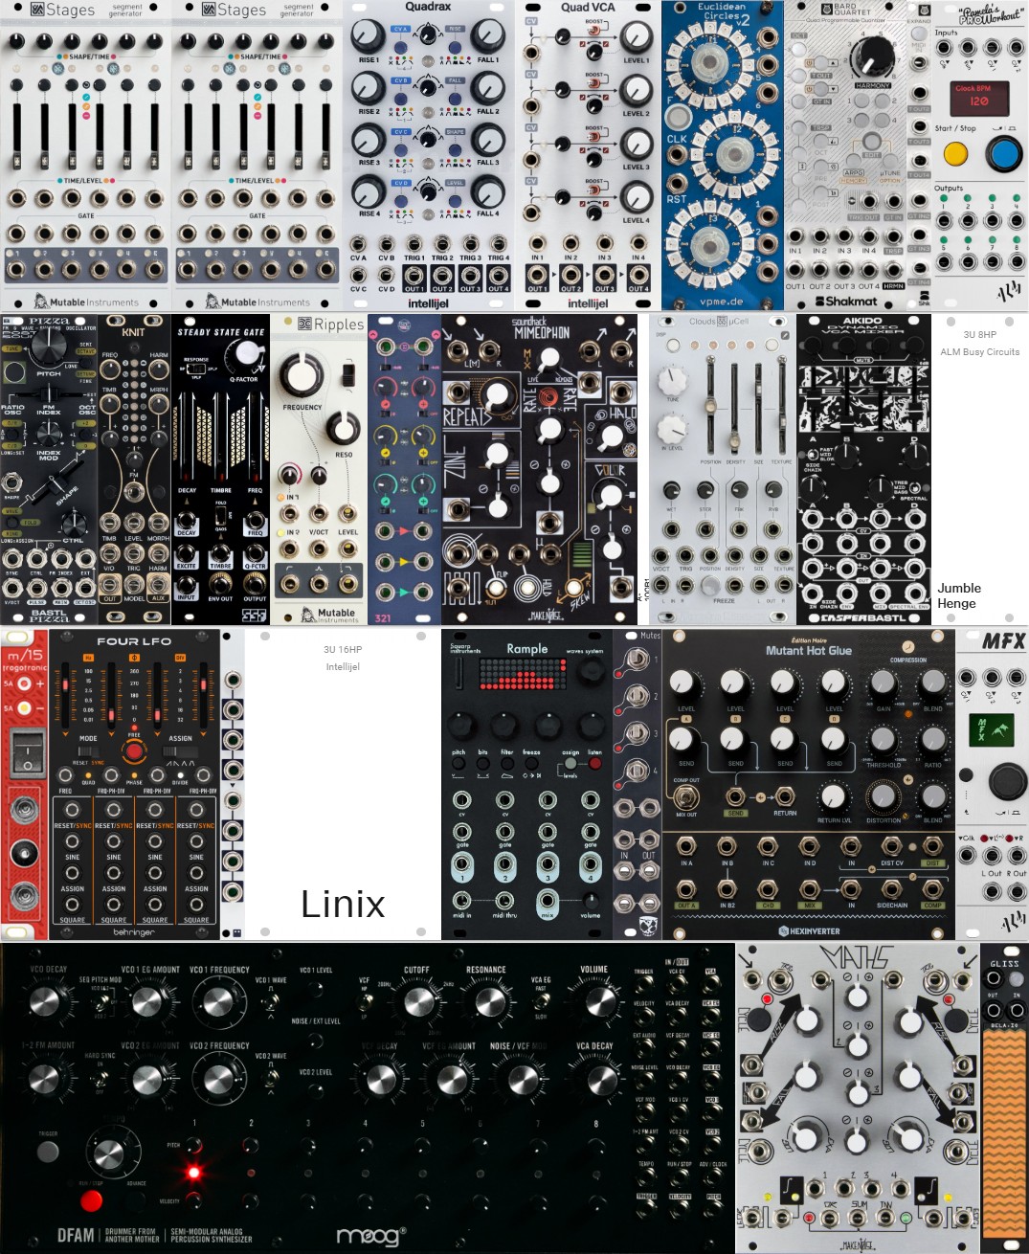Click the VCO 1 FREQUENCY knob
This screenshot has width=1029, height=1254.
(x=218, y=1002)
